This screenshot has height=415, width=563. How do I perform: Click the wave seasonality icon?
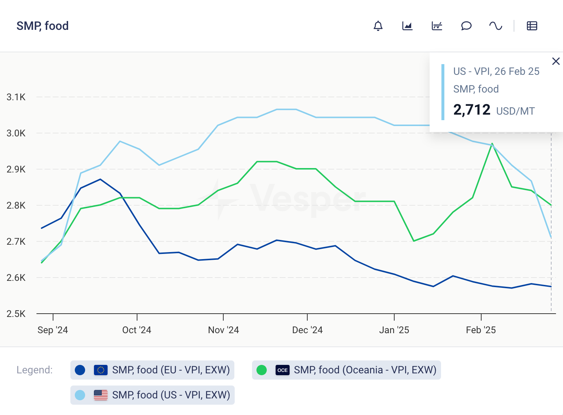tap(496, 26)
